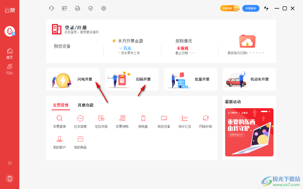303x189 pixels.
Task: Click 最新备份日期 text
Action: pos(246,53)
